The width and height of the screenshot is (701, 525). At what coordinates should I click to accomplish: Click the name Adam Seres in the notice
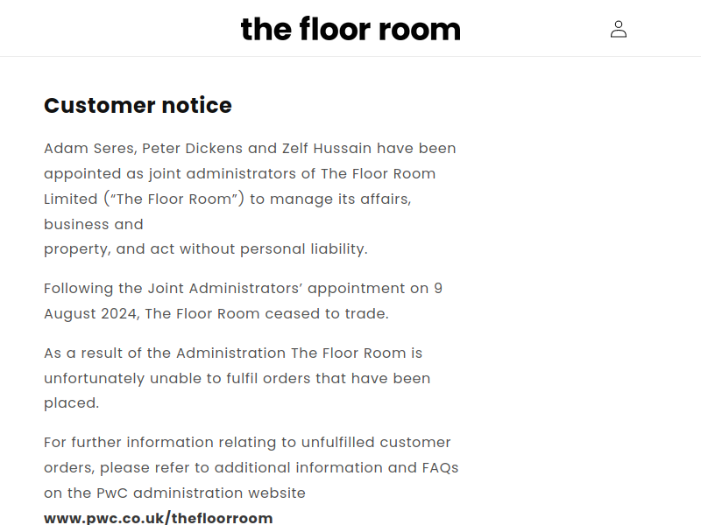[x=90, y=148]
